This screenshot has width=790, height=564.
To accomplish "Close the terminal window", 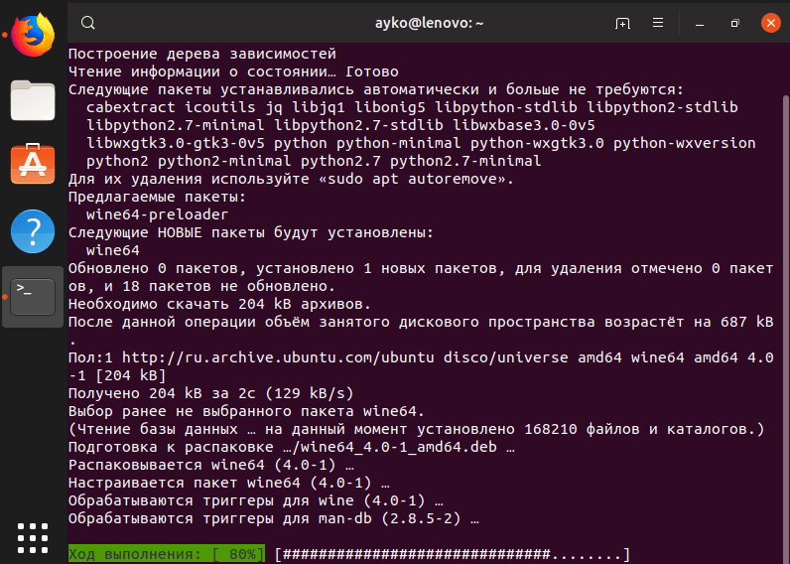I will point(771,23).
